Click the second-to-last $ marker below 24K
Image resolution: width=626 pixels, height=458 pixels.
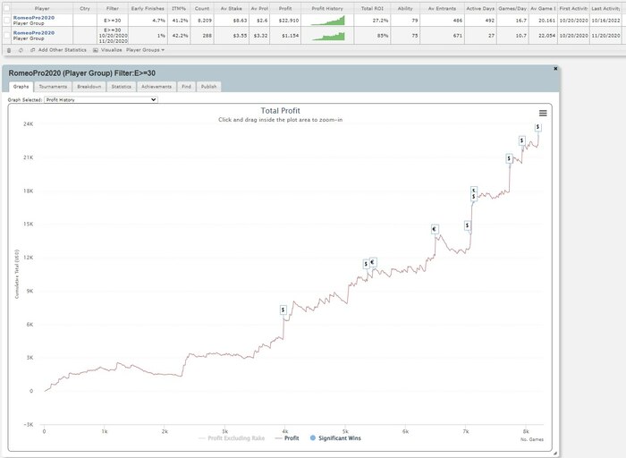click(x=521, y=140)
